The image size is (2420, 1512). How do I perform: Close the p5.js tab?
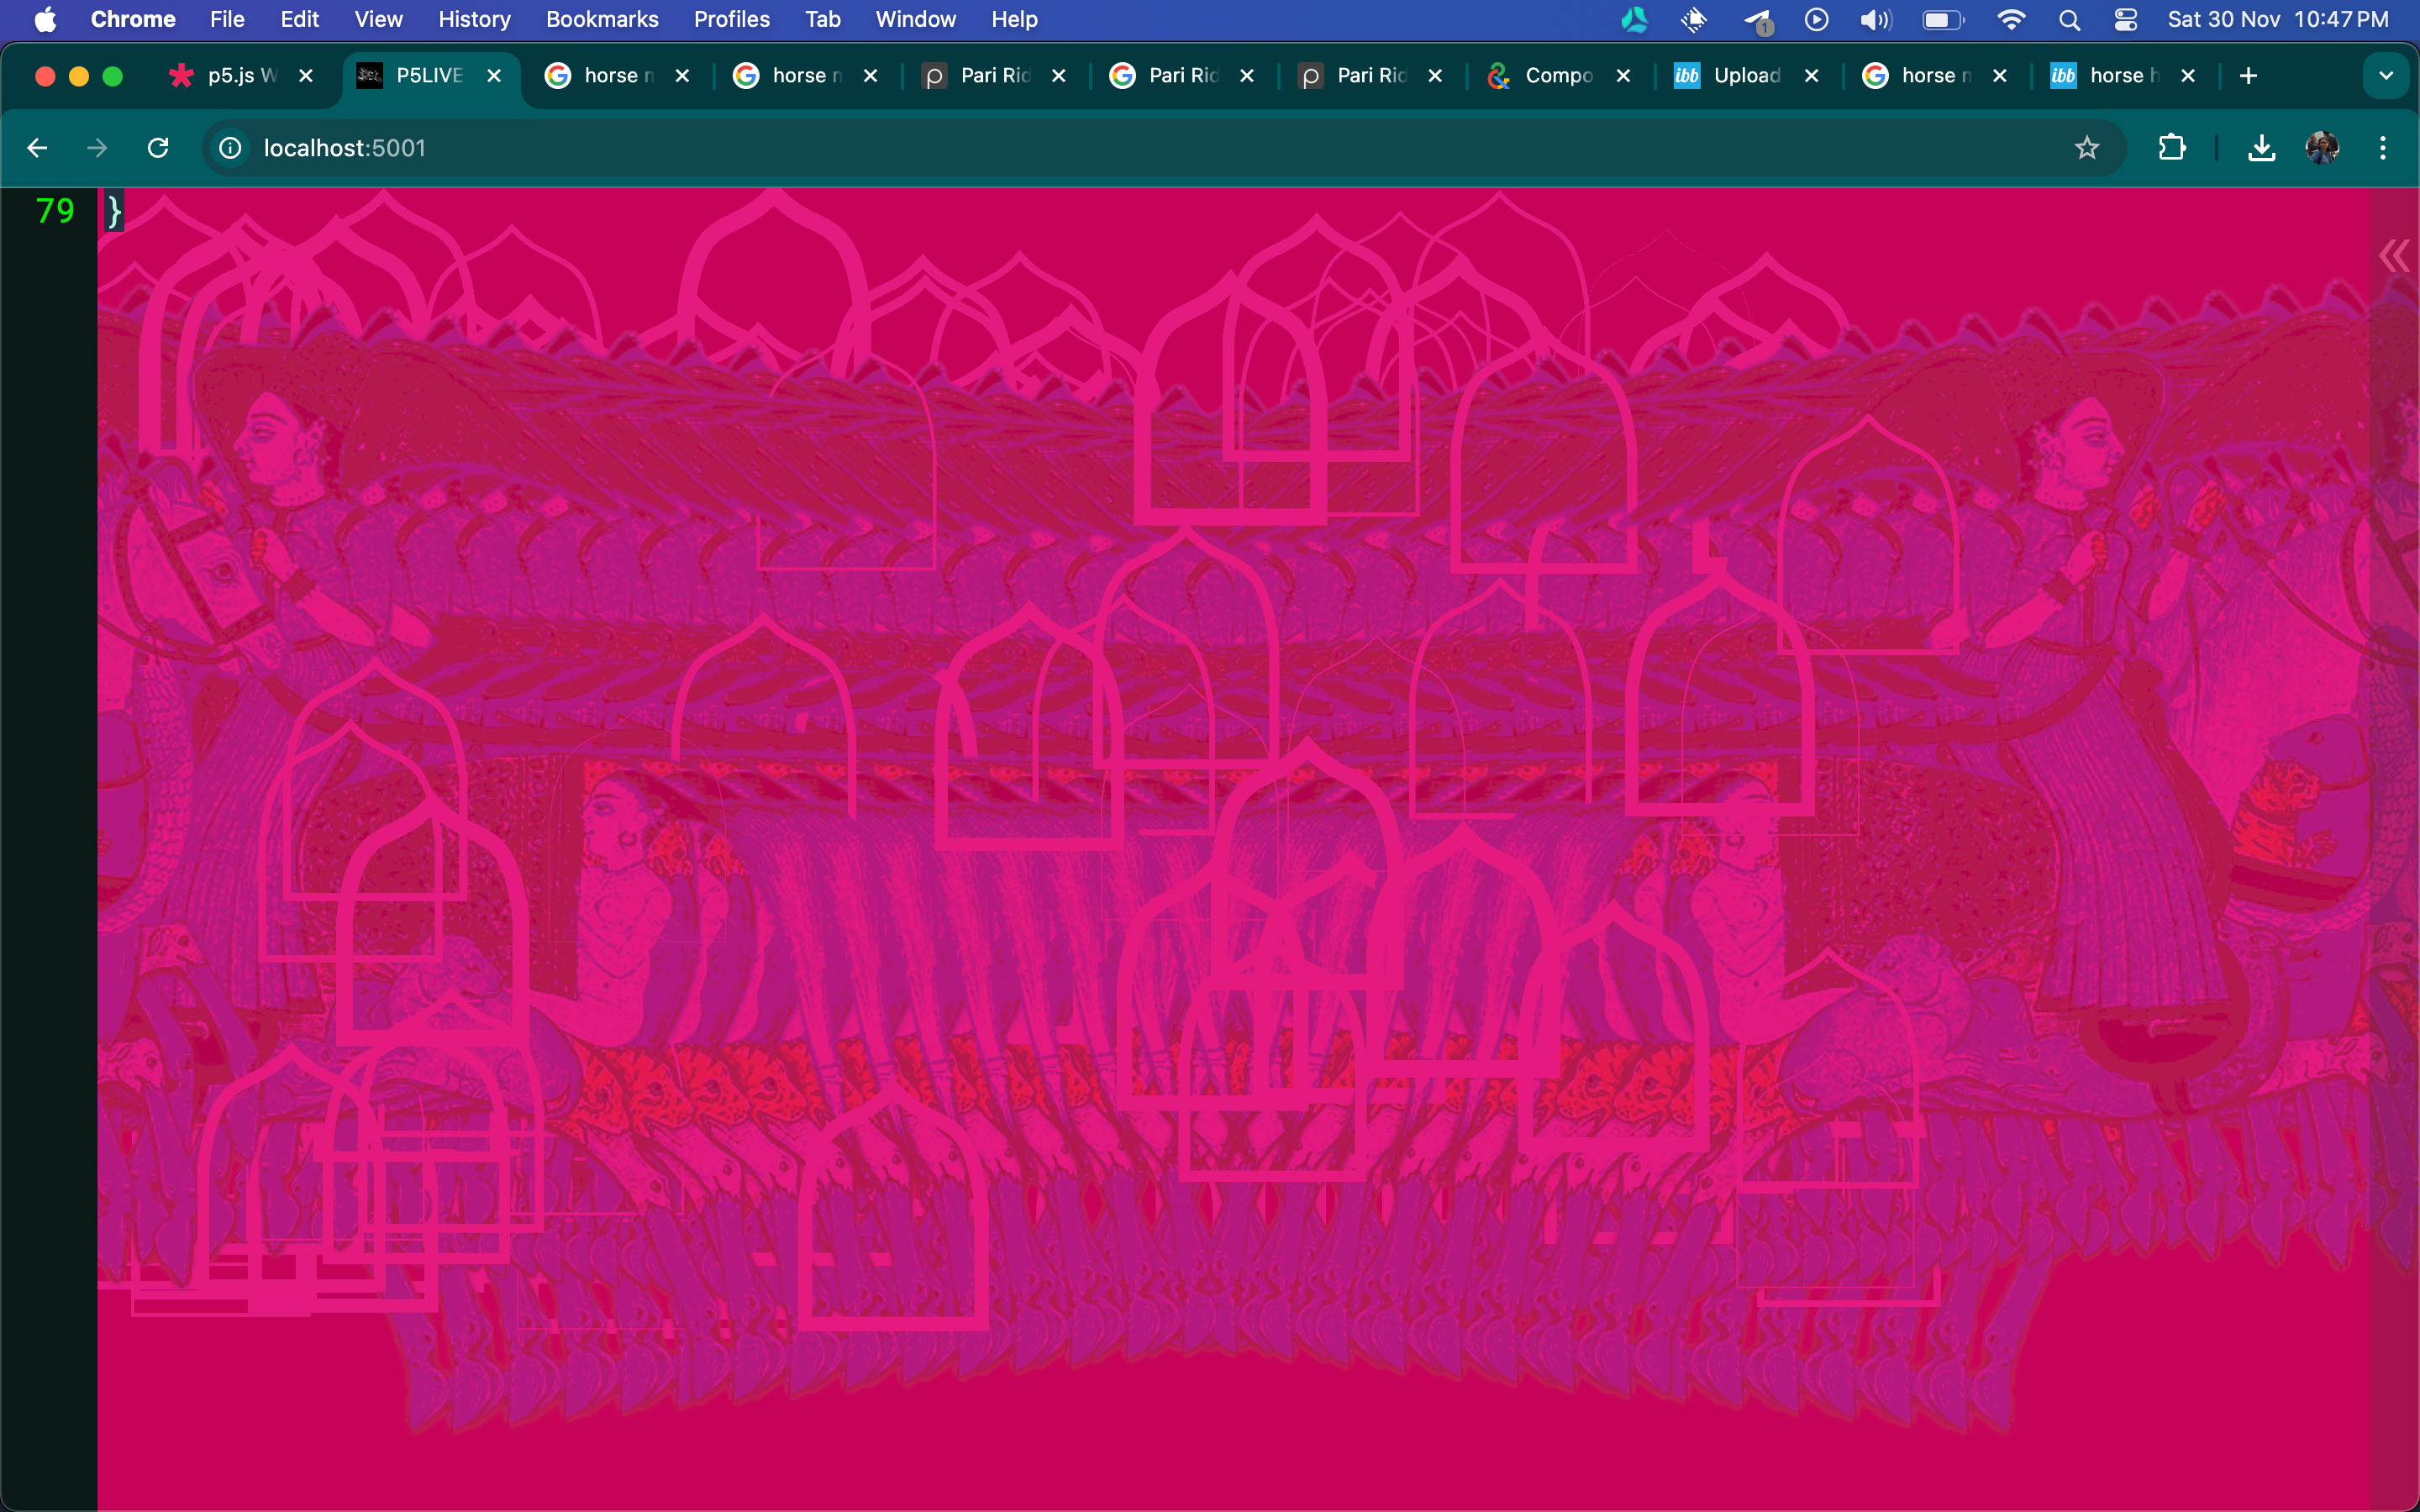pos(306,75)
